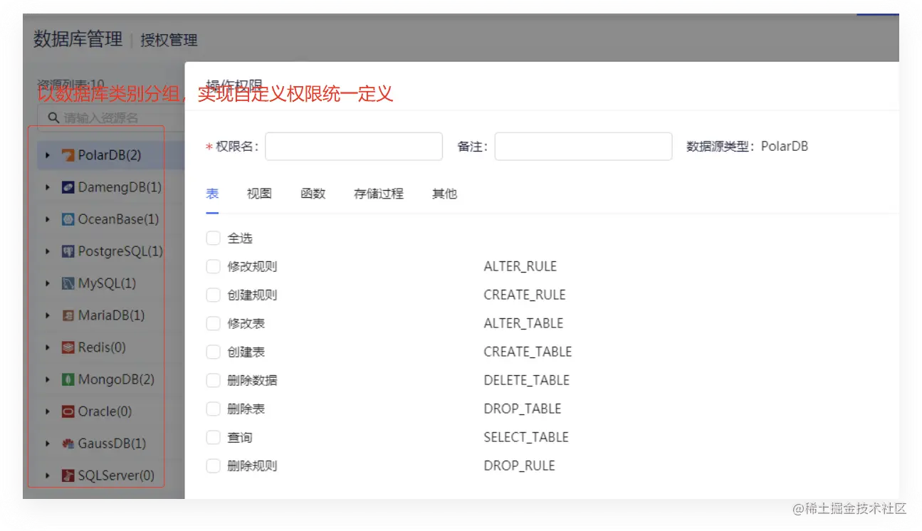Screen dimensions: 922x531
Task: Tick the 创建表 CREATE_TABLE checkbox
Action: coord(213,352)
